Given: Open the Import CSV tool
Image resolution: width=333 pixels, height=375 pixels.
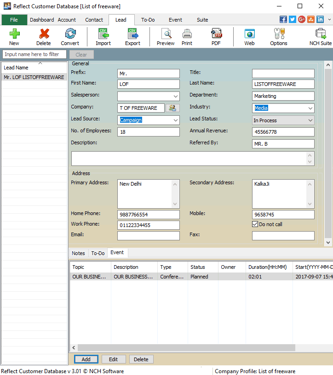Looking at the screenshot, I should coord(103,34).
